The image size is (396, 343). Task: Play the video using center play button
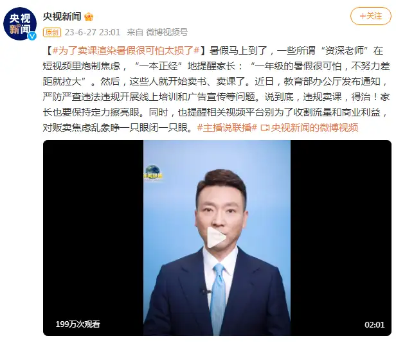click(217, 237)
